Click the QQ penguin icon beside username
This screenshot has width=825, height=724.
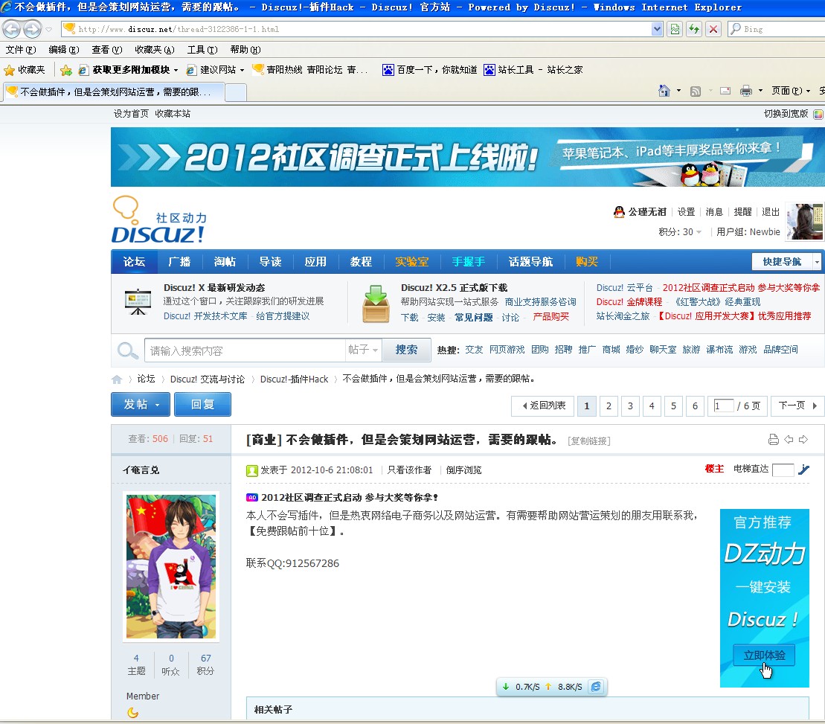point(619,212)
